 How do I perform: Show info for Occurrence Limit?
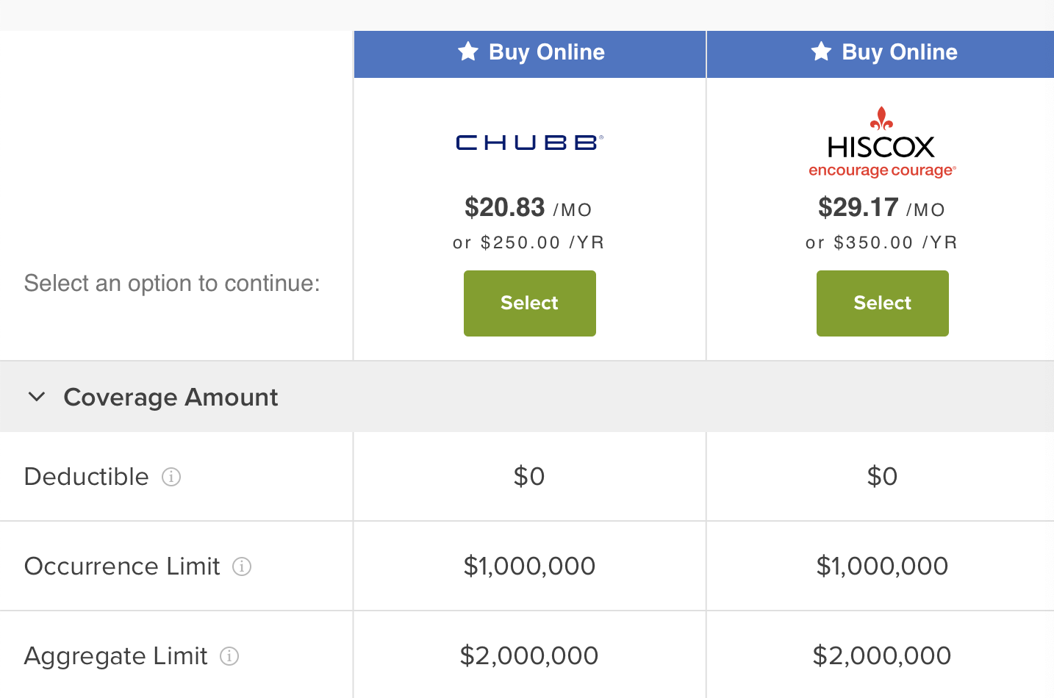242,566
